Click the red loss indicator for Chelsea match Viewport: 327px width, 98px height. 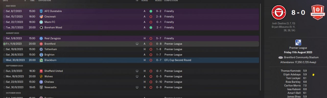151,82
